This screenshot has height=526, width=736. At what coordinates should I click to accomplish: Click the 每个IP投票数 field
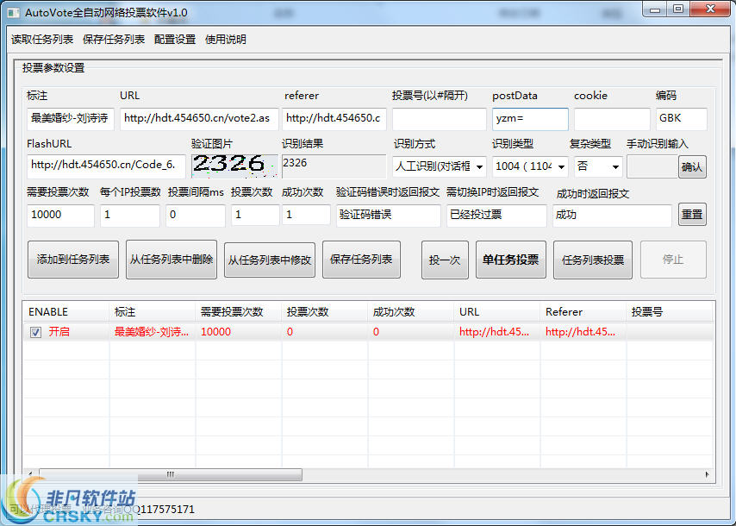tap(130, 216)
